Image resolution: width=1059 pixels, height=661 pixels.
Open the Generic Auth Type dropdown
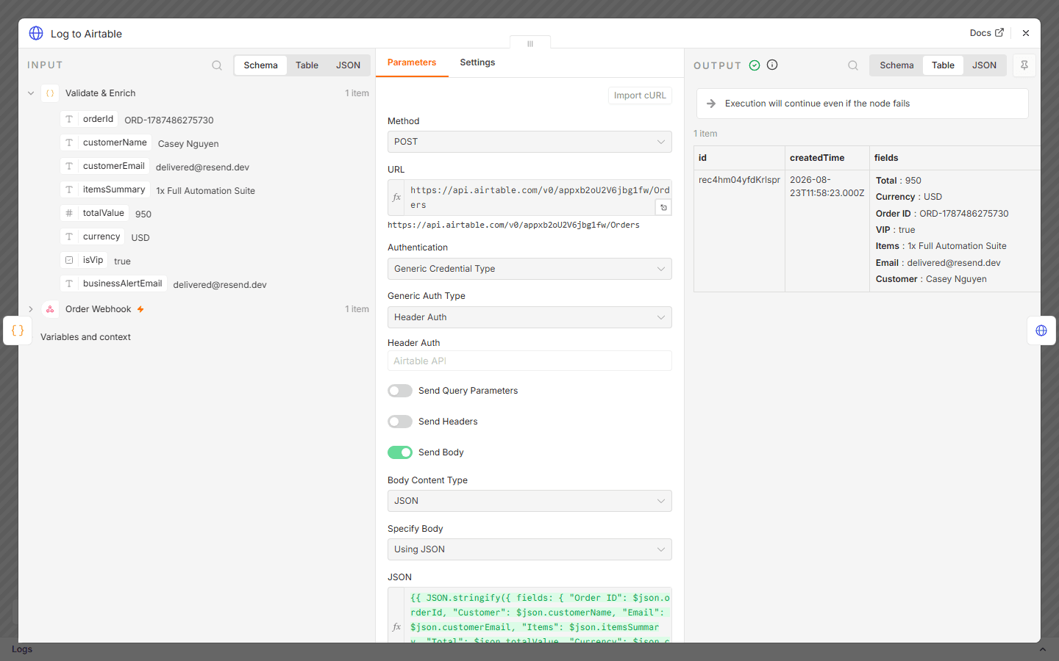529,317
